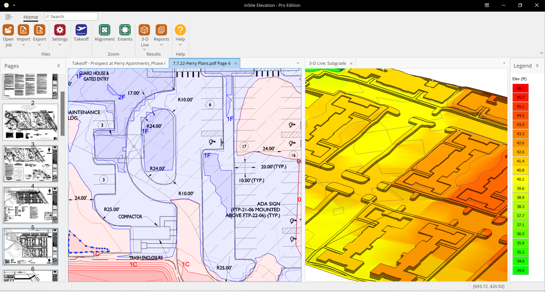Click the orange 42.6 legend swatch

point(521,143)
